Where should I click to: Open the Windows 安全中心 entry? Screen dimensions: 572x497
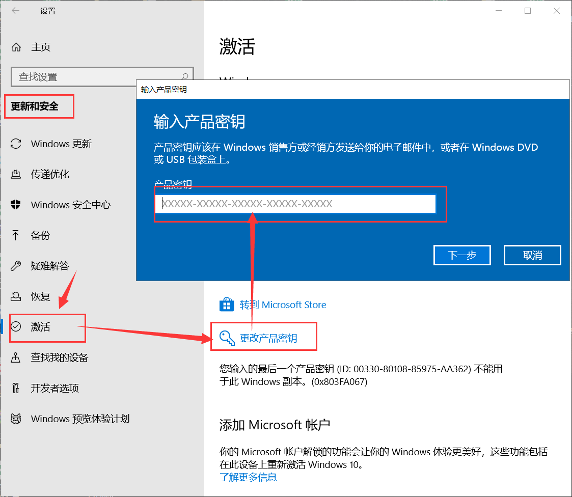tap(71, 205)
